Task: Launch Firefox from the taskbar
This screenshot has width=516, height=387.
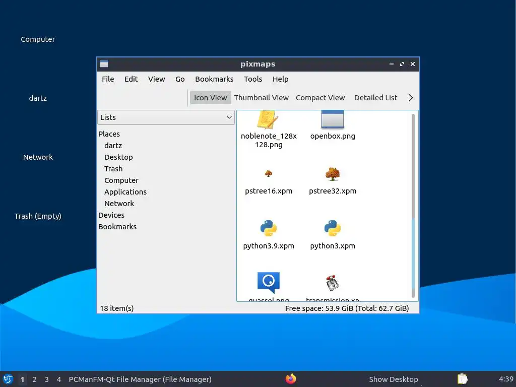Action: click(291, 379)
